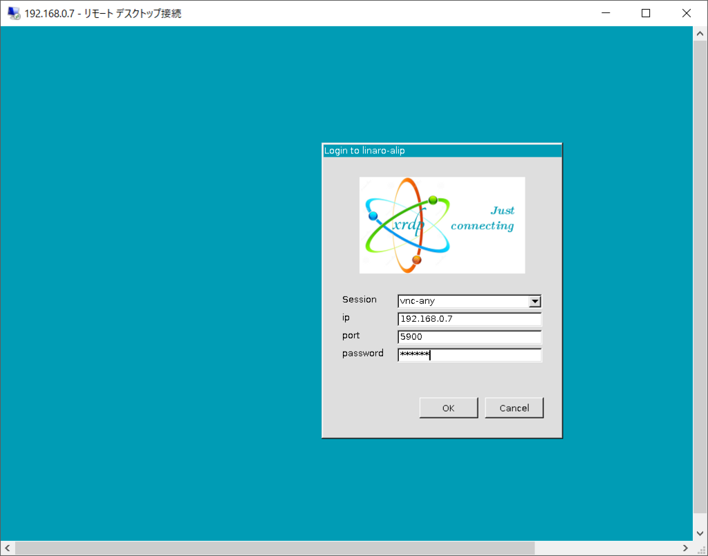Open the Remote Desktop window system icon
The width and height of the screenshot is (708, 556).
click(x=14, y=13)
